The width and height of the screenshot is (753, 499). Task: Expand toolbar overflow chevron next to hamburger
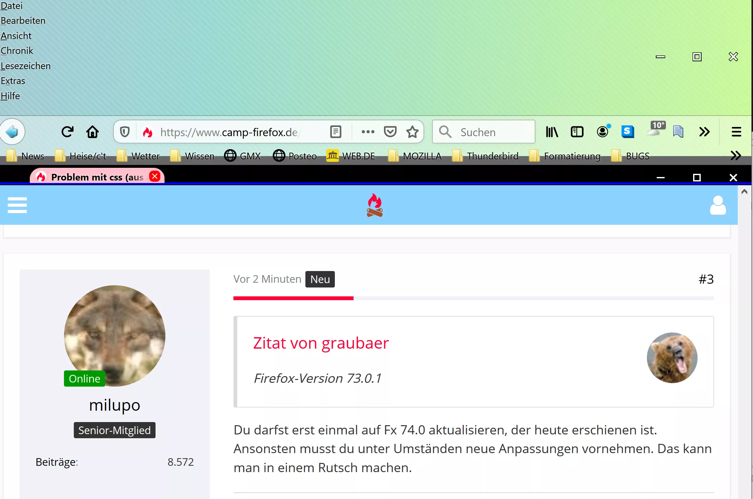click(704, 132)
